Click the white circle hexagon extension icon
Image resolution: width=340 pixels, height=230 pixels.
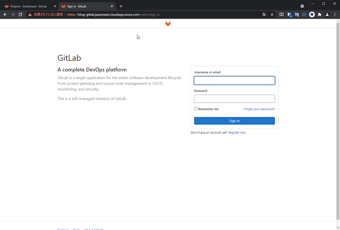312,14
